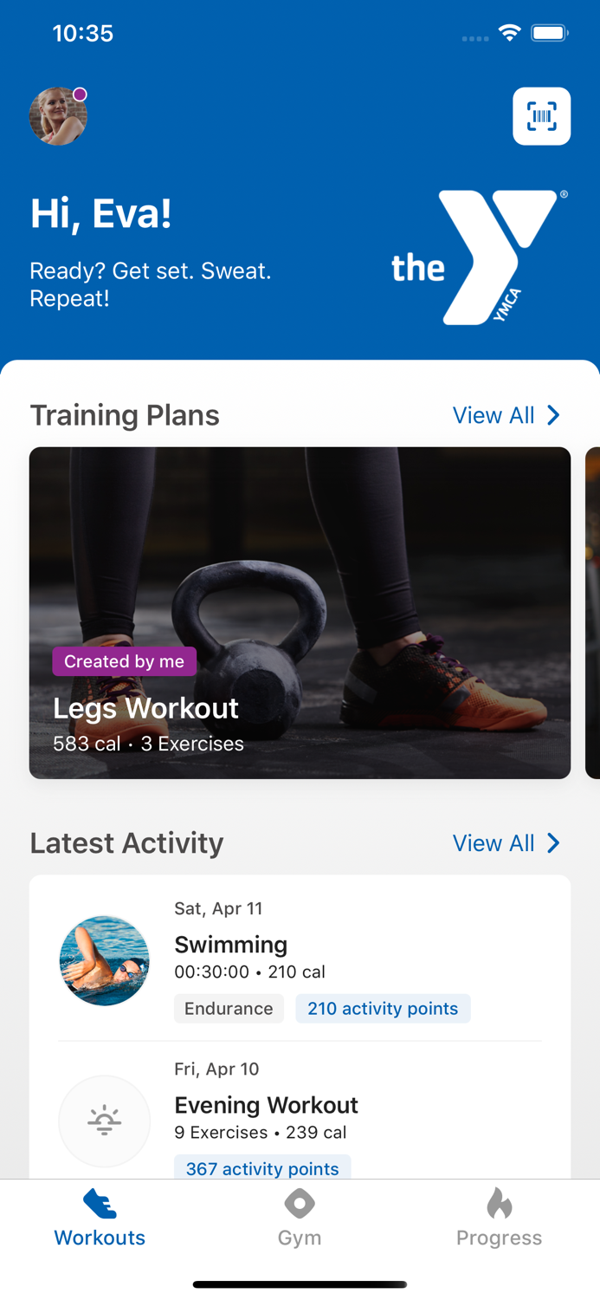600x1300 pixels.
Task: Select the Evening Workout sunrise icon
Action: coord(104,1121)
